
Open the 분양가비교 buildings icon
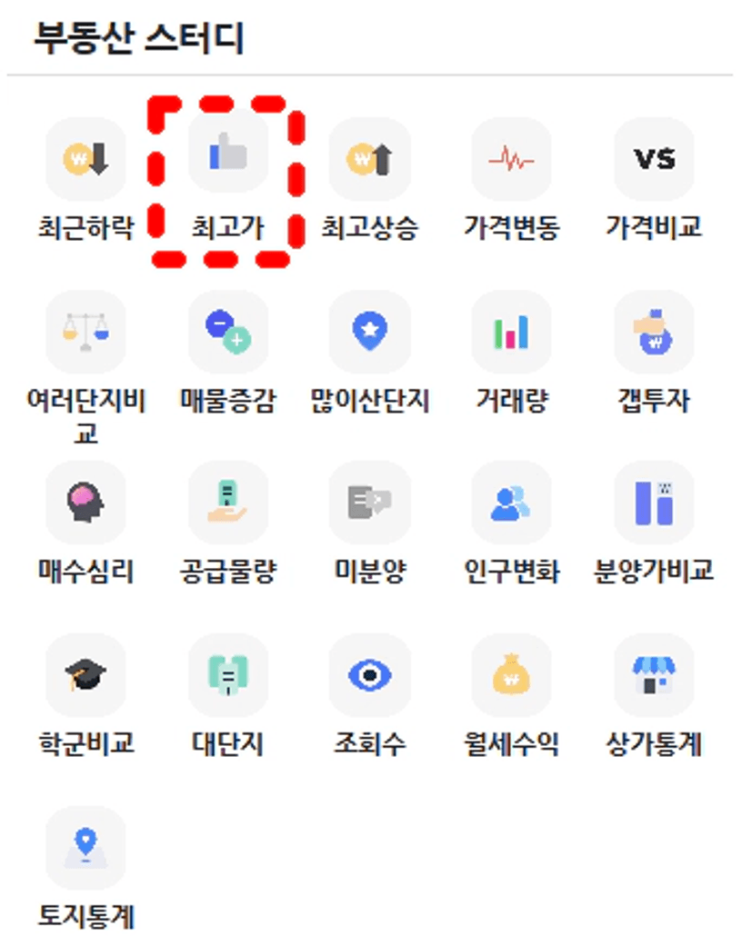click(654, 503)
